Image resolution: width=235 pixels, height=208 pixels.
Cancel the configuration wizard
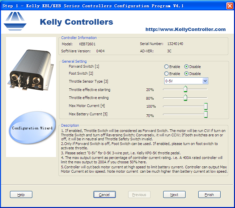(104, 195)
